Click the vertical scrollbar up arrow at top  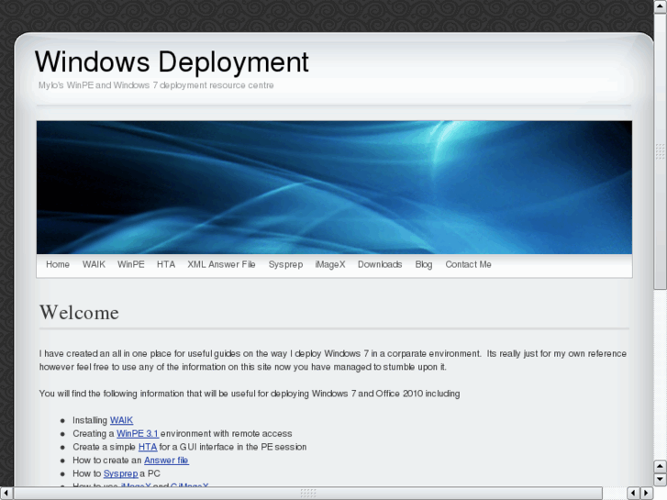click(661, 6)
